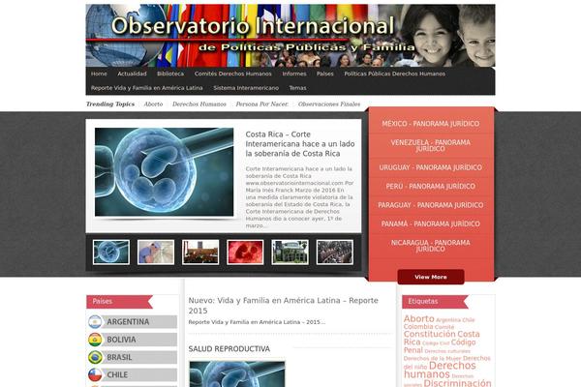
Task: Click the Chile flag icon
Action: pyautogui.click(x=95, y=374)
